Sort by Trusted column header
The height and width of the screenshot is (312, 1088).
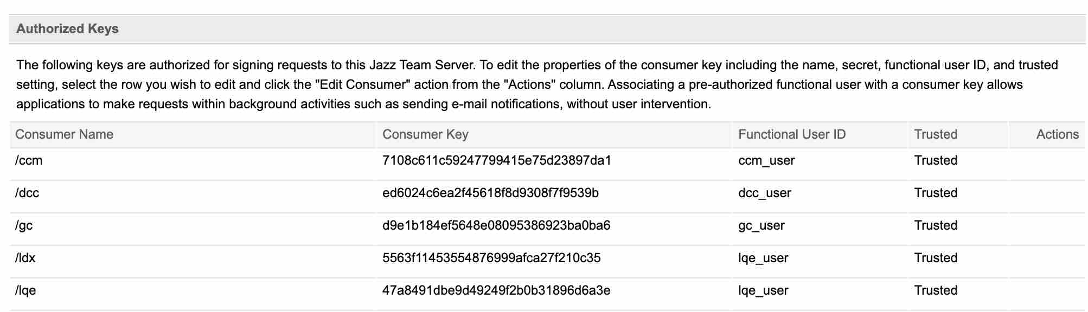(936, 135)
